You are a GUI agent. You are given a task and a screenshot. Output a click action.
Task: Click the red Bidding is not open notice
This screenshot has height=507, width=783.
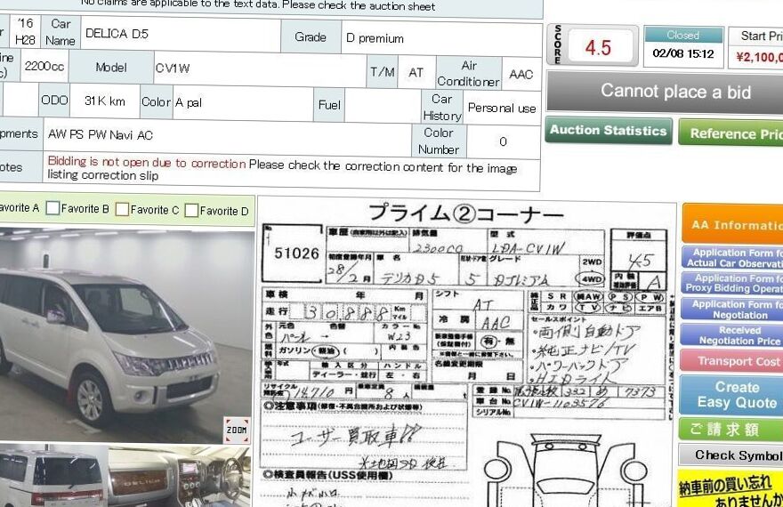(147, 162)
